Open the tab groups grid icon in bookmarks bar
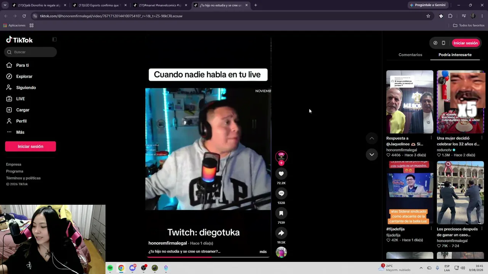Screen dimensions: 488x274 [x=32, y=25]
